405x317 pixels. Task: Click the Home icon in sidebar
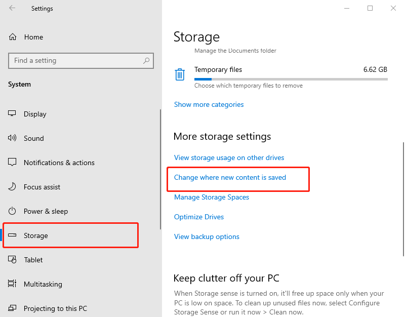[13, 37]
